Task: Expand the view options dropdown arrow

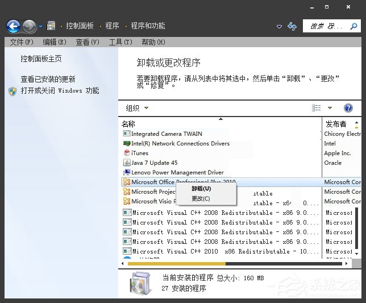Action: pyautogui.click(x=330, y=108)
